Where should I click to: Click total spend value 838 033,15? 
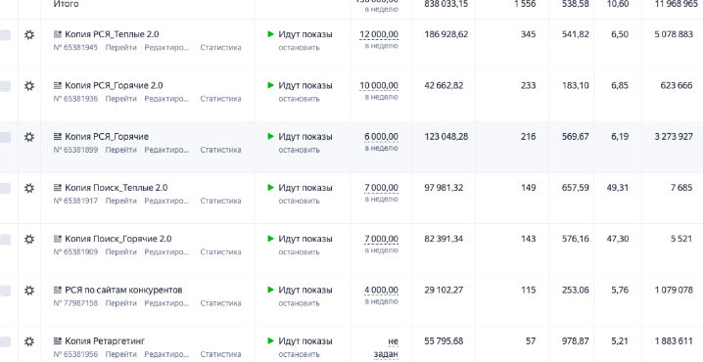tap(446, 4)
